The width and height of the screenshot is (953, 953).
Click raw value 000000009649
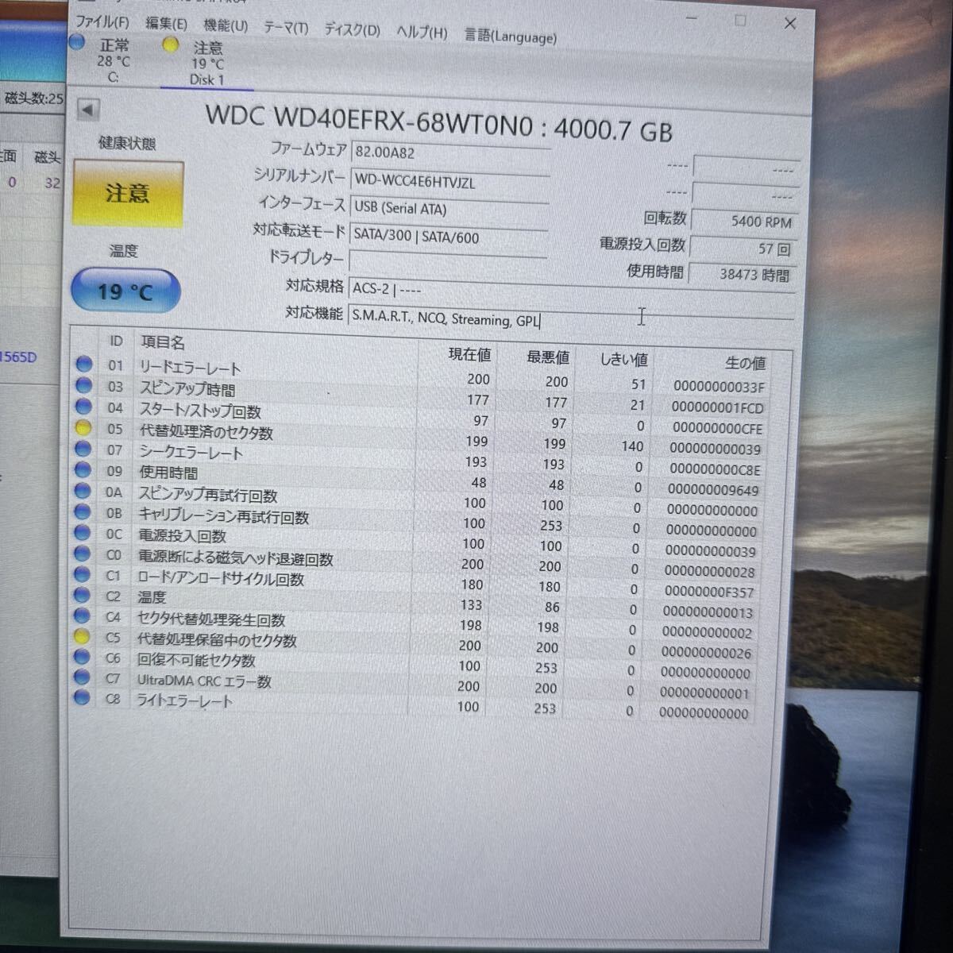713,490
